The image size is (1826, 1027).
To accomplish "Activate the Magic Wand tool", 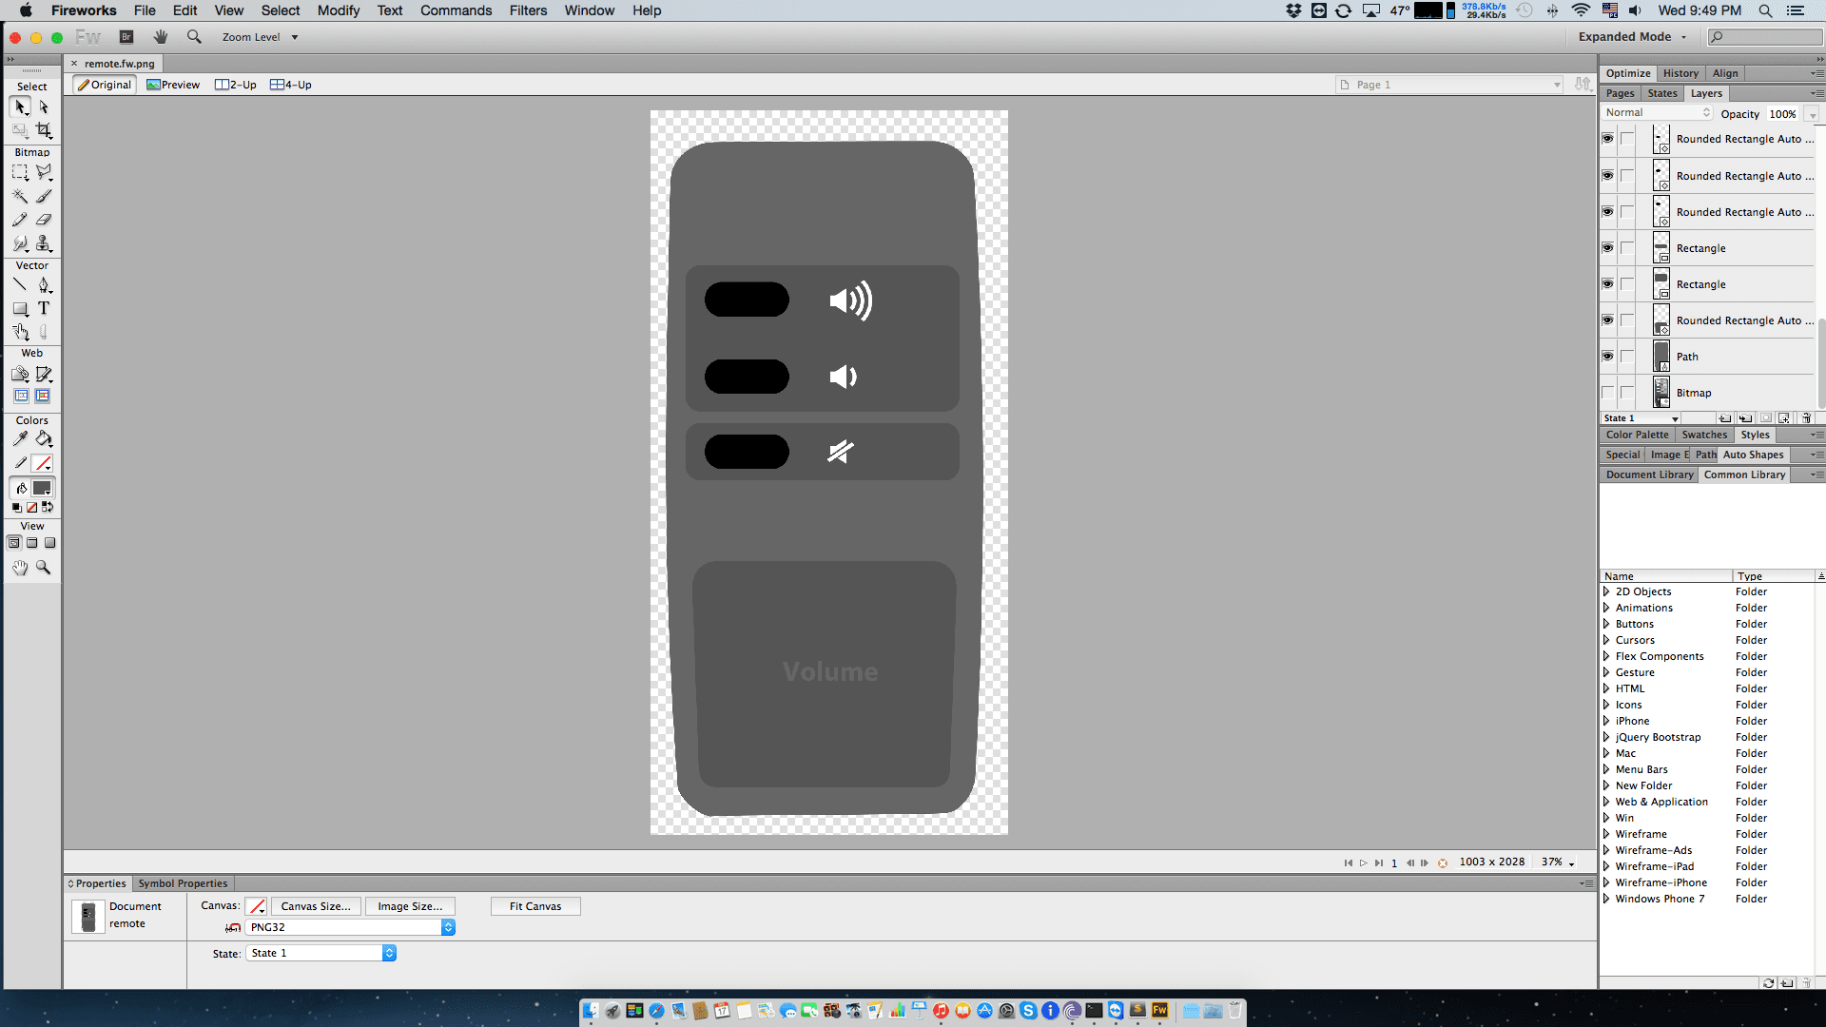I will (x=19, y=196).
